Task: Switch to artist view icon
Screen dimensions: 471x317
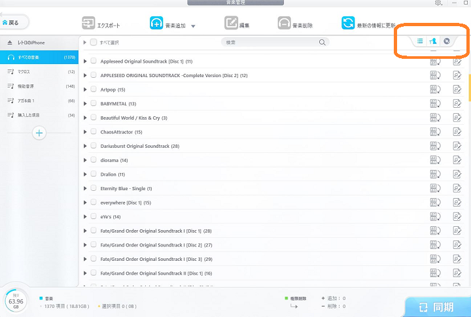Action: pos(433,41)
